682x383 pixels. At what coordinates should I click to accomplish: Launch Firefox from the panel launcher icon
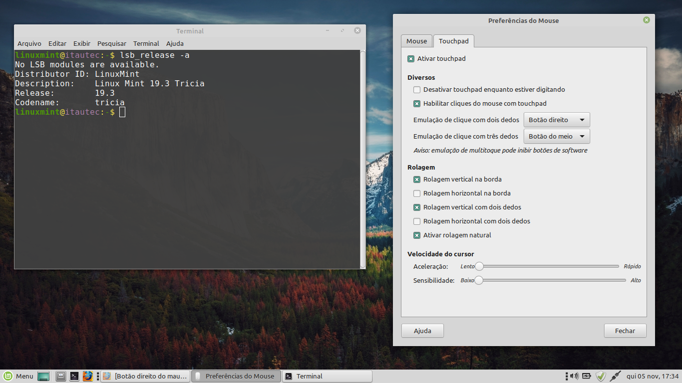pos(88,376)
